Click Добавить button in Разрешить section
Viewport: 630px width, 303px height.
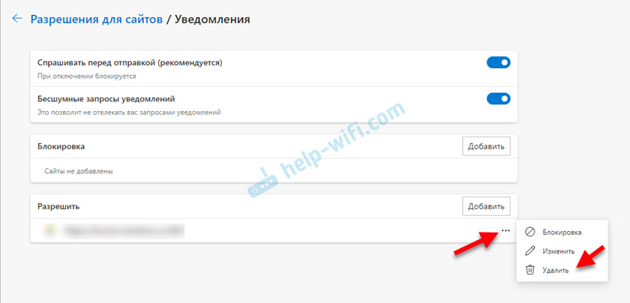[486, 206]
